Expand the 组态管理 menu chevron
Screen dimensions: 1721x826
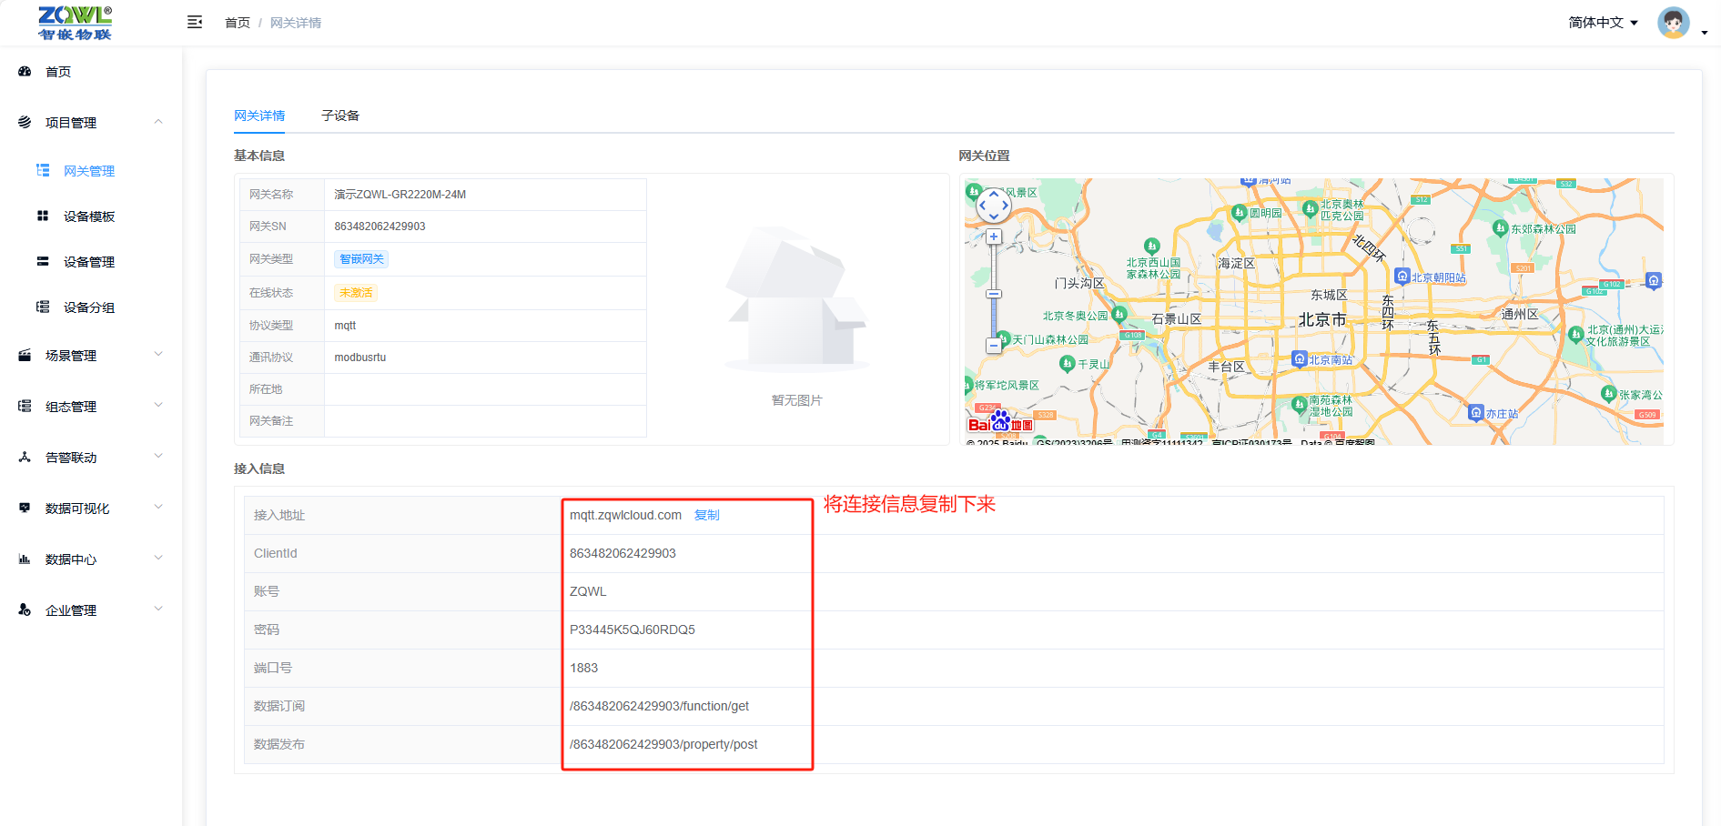(x=158, y=406)
